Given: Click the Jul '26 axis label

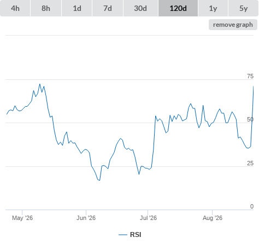Looking at the screenshot, I should [x=148, y=218].
